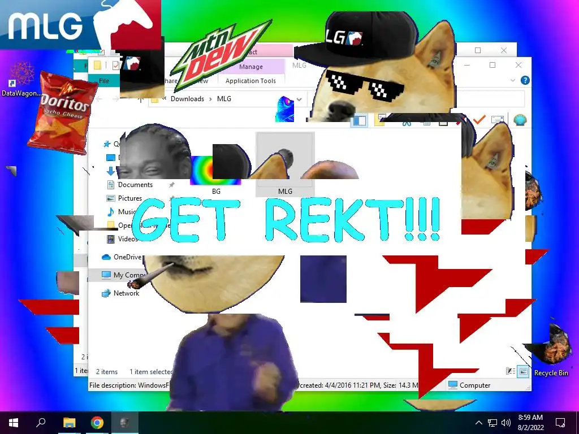579x434 pixels.
Task: Click the 'created: 4/4/2016 11:21 PM' text
Action: [340, 385]
